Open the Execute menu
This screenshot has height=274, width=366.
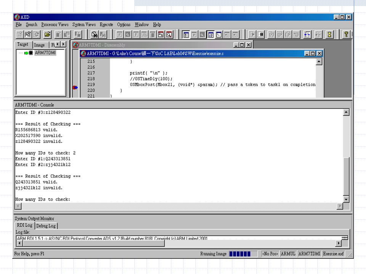[x=106, y=25]
